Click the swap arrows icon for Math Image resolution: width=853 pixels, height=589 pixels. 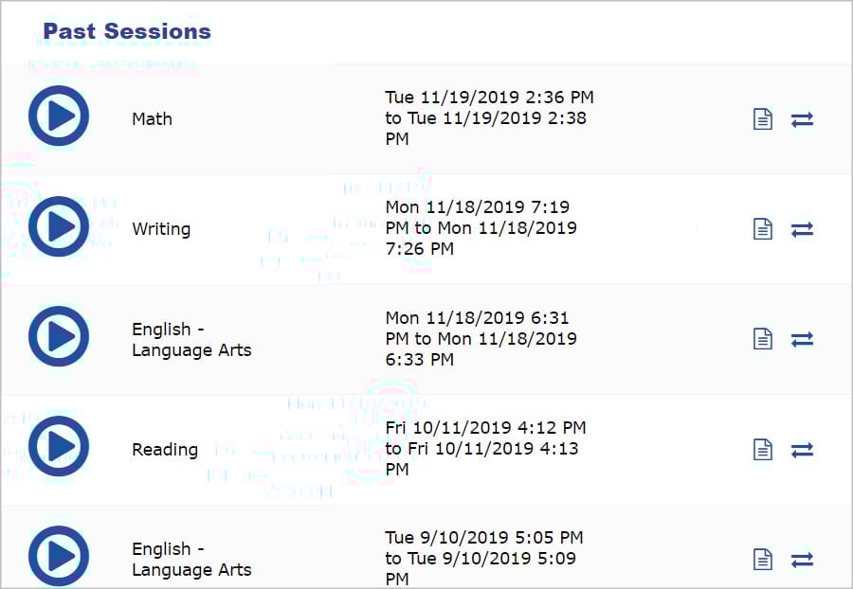(803, 119)
